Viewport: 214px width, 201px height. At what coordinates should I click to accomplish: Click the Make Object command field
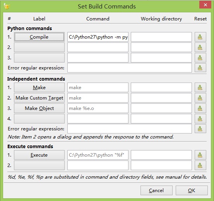click(x=98, y=108)
